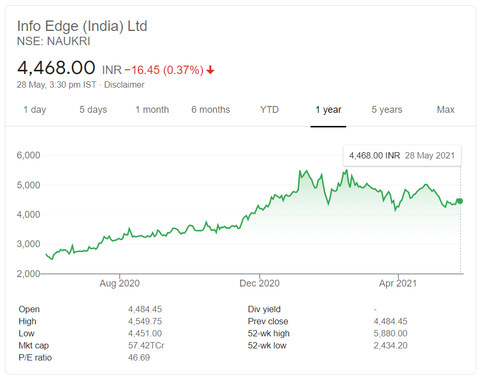Click the 4,000 y-axis label
The width and height of the screenshot is (482, 382).
pyautogui.click(x=28, y=215)
